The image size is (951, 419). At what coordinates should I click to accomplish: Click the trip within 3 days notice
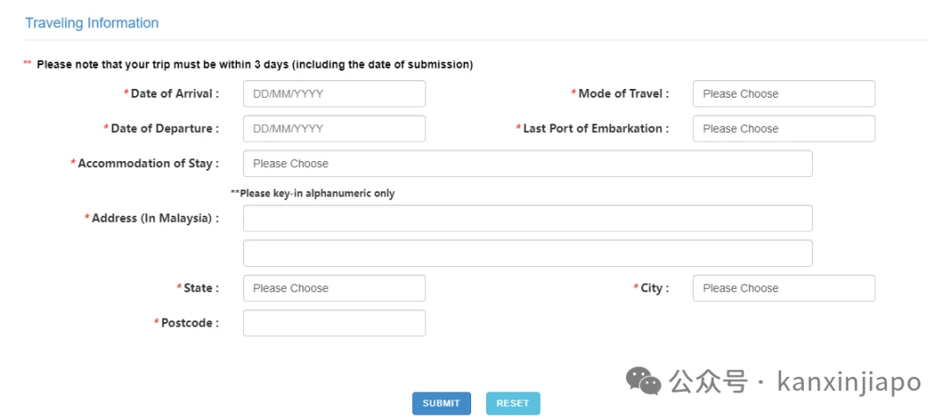pyautogui.click(x=248, y=64)
